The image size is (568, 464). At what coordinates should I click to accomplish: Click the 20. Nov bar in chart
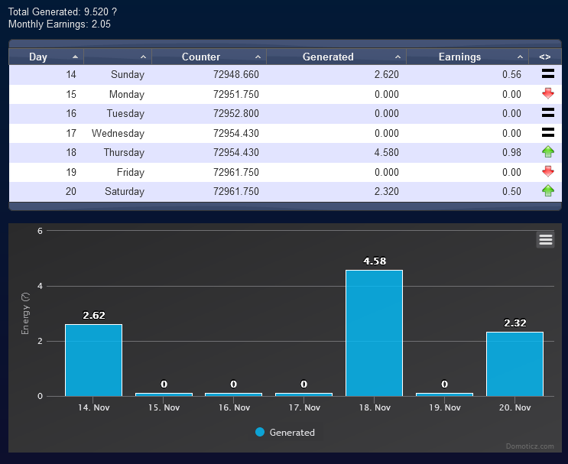pyautogui.click(x=514, y=364)
